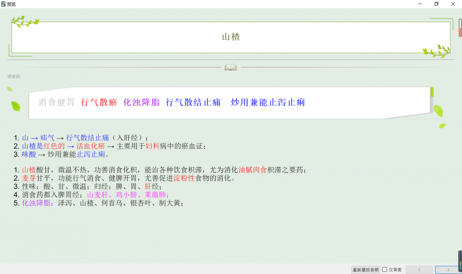462x274 pixels.
Task: Restore down the 预览 window
Action: point(437,4)
